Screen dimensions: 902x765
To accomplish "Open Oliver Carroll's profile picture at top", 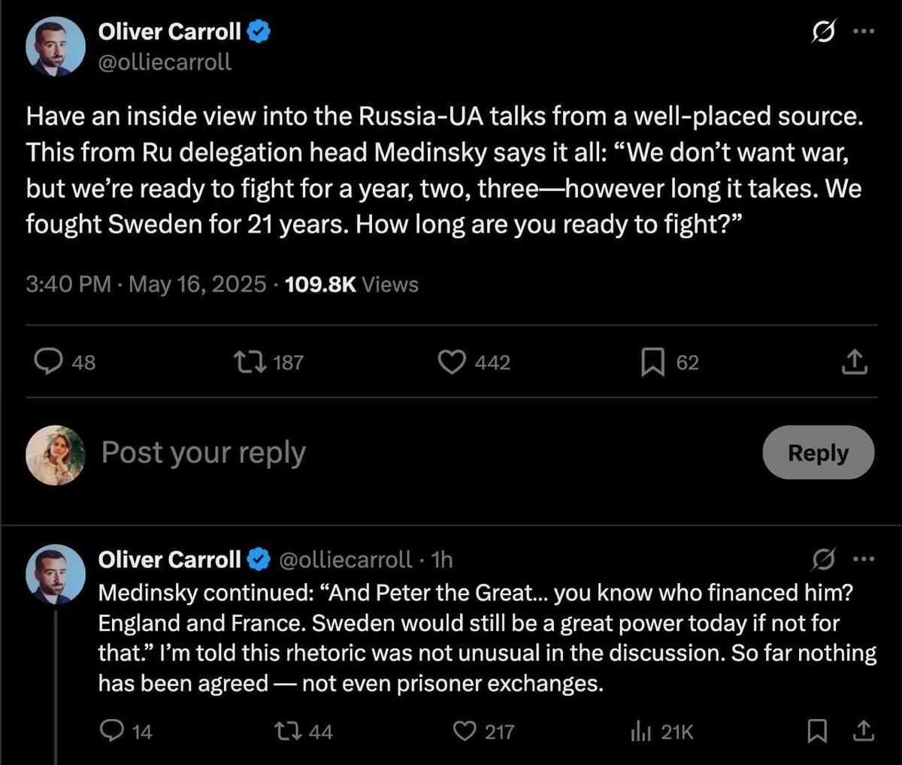I will 56,46.
